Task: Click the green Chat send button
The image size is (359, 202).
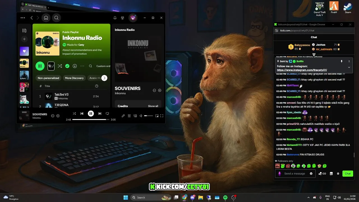Action: [348, 173]
